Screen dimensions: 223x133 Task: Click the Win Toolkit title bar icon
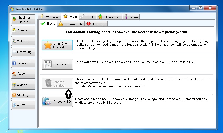12,9
